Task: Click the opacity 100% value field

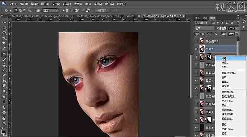Action: pos(232,28)
